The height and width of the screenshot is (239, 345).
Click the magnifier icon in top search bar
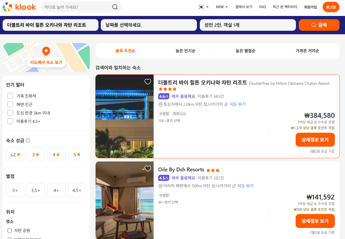[115, 7]
